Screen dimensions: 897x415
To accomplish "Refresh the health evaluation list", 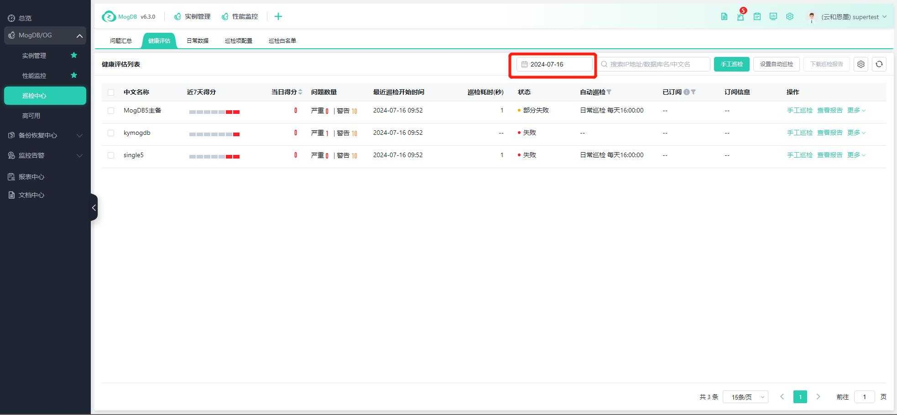I will (x=879, y=64).
